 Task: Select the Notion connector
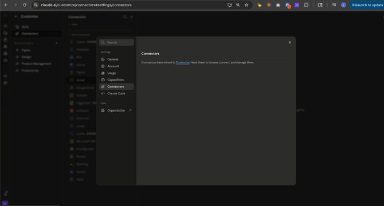[x=82, y=156]
